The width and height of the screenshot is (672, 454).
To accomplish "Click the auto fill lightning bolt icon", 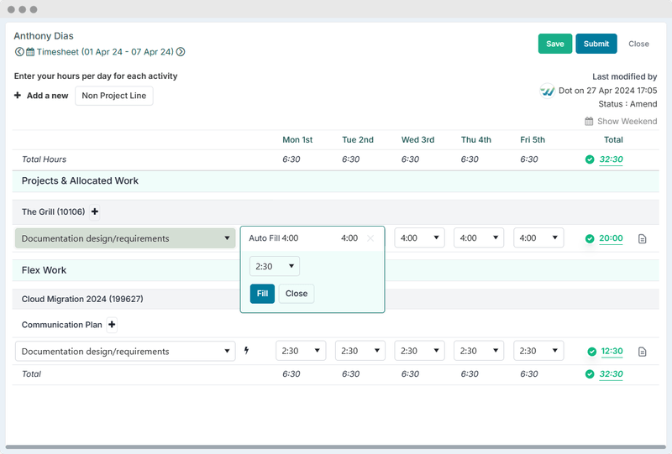I will (247, 351).
